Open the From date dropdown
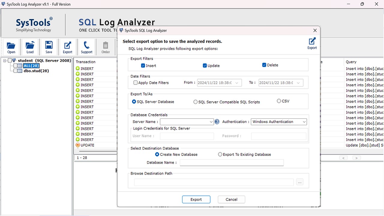Image resolution: width=384 pixels, height=216 pixels. [x=237, y=83]
